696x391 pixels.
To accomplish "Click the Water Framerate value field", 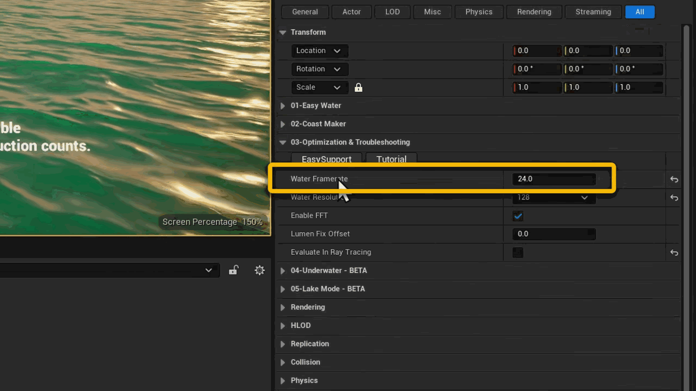I will [x=554, y=179].
